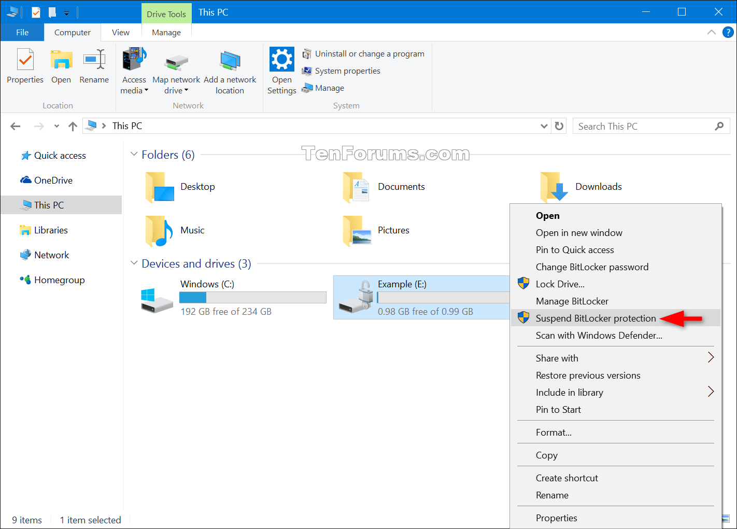Collapse the Devices and drives section
Screen dimensions: 737x529
(x=134, y=263)
